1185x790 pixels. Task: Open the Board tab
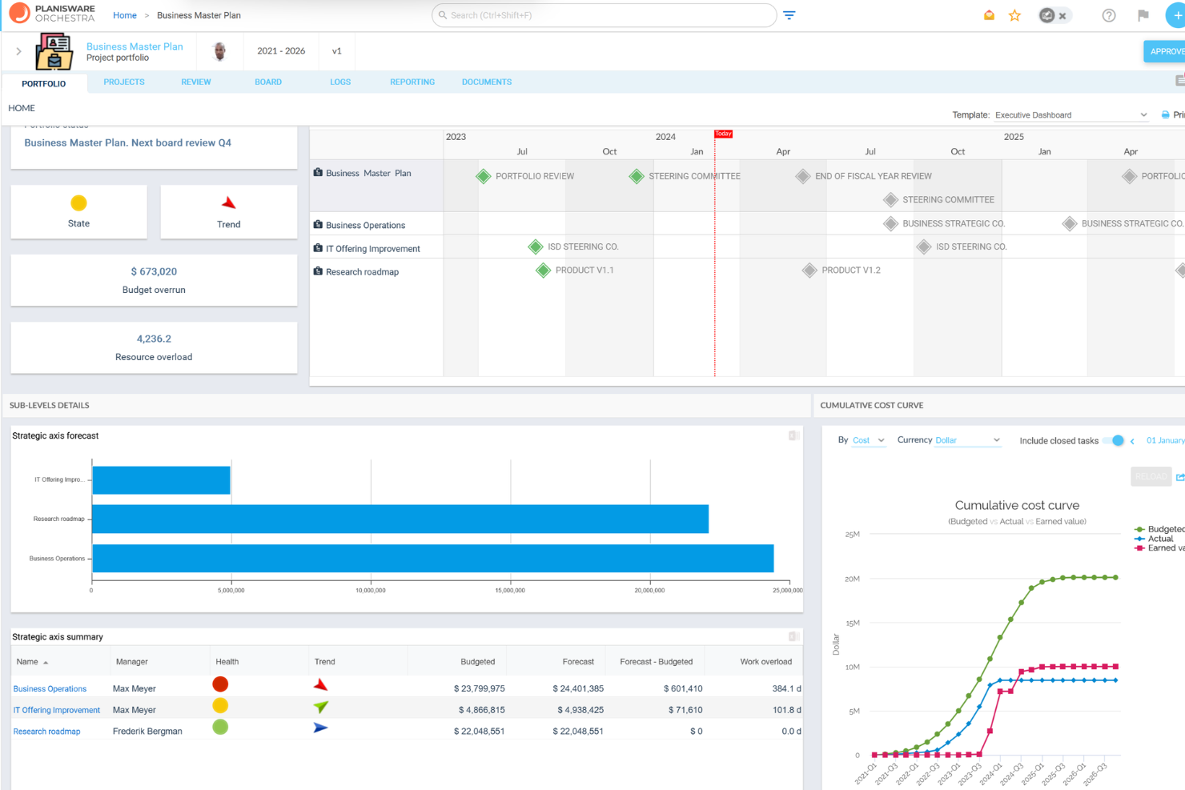pos(268,82)
